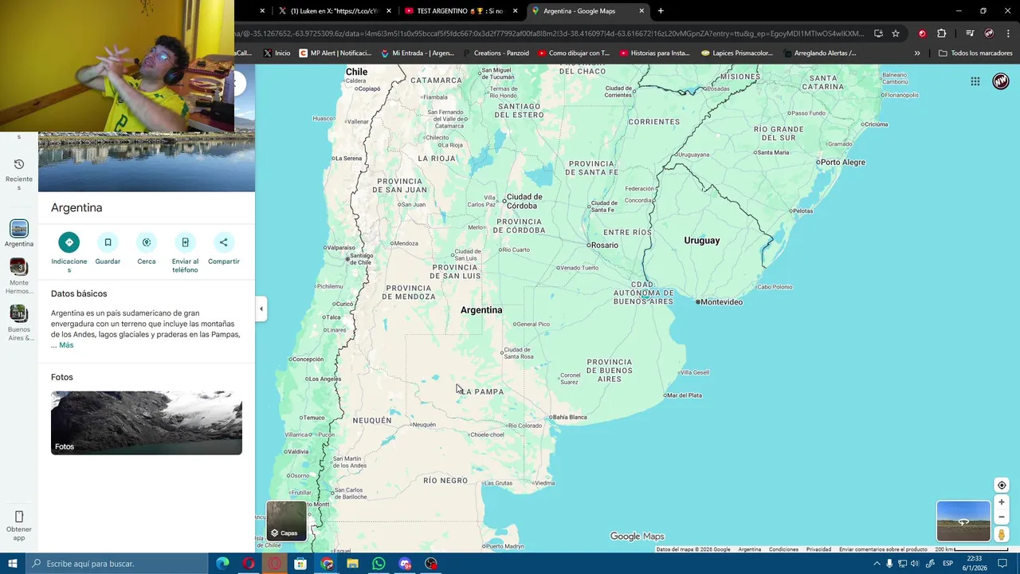Open the Inicio X bookmark
The height and width of the screenshot is (574, 1020).
pyautogui.click(x=277, y=53)
